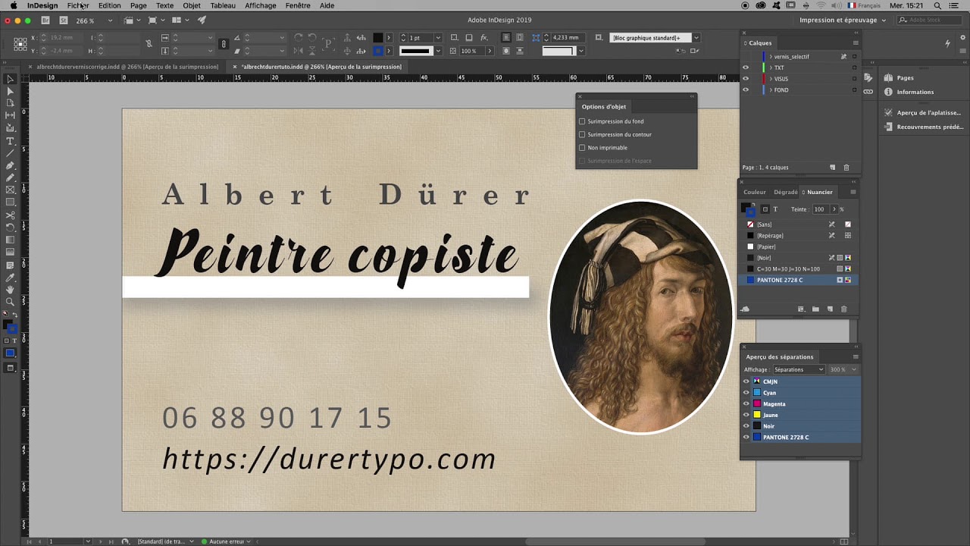
Task: Create new color group folder
Action: 815,309
